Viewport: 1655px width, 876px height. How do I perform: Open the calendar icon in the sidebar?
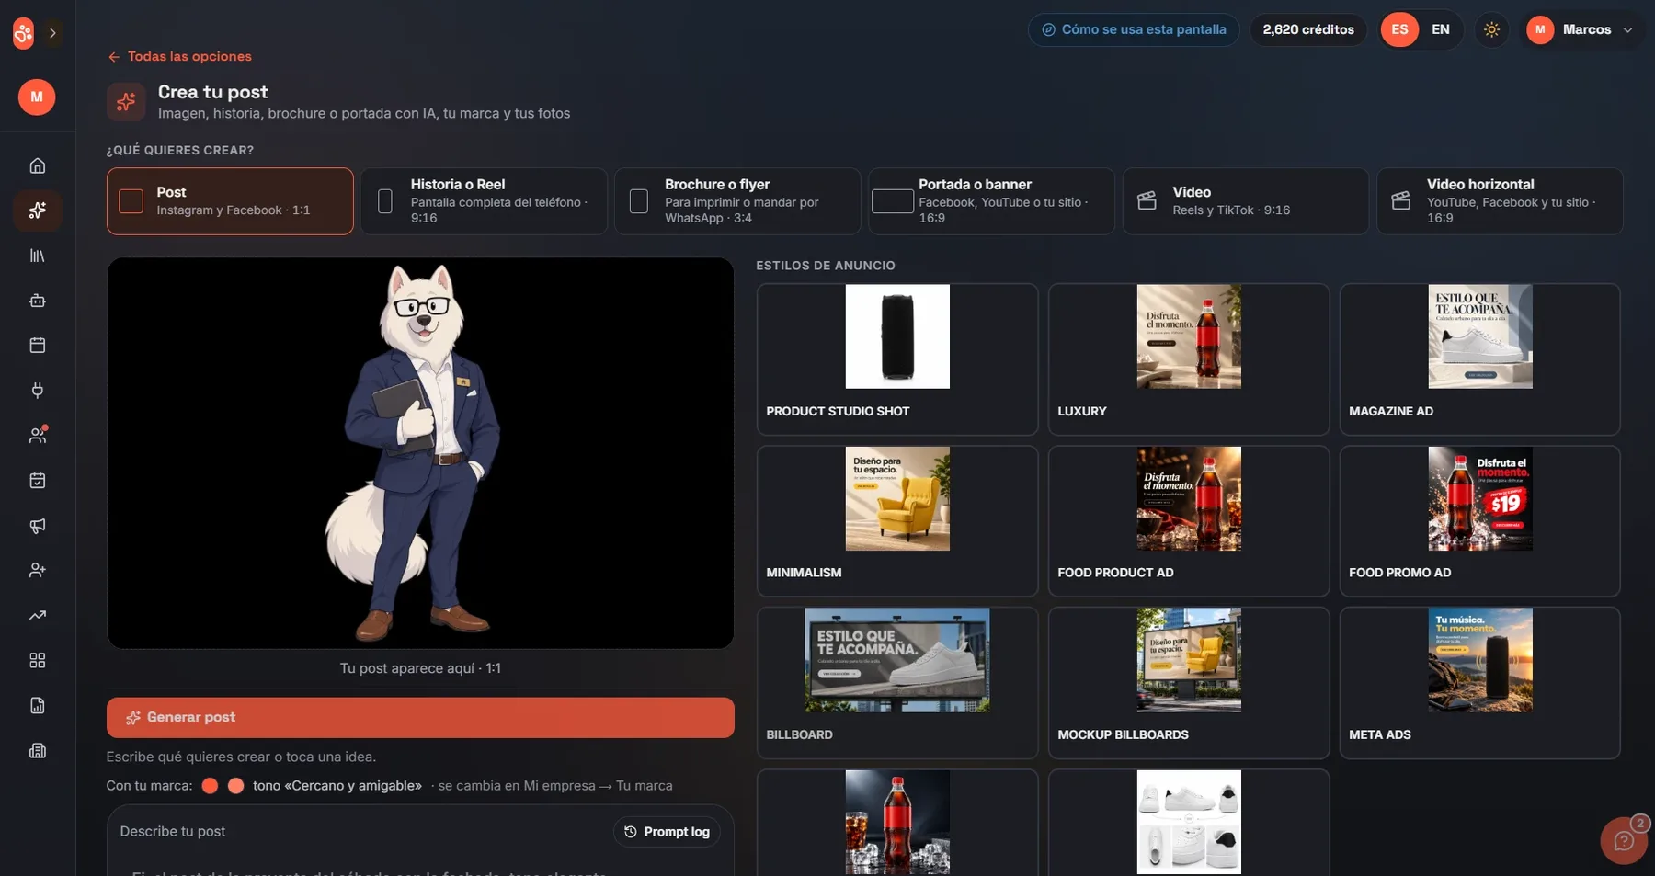(38, 346)
